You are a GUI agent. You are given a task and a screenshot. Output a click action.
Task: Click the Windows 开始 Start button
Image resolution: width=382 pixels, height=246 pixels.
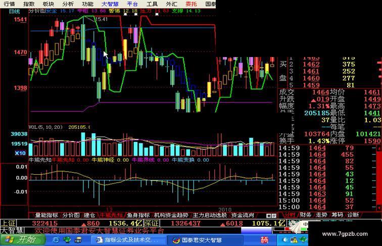(x=22, y=240)
